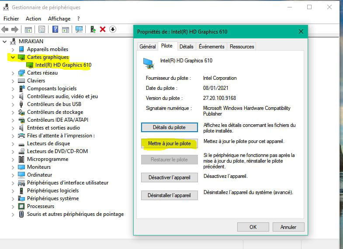Click the red X uninstall device icon
The height and width of the screenshot is (249, 343).
(103, 29)
